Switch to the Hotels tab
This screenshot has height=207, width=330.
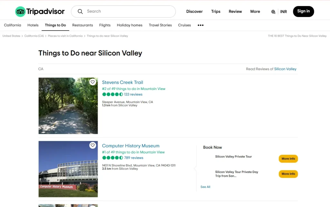(33, 25)
